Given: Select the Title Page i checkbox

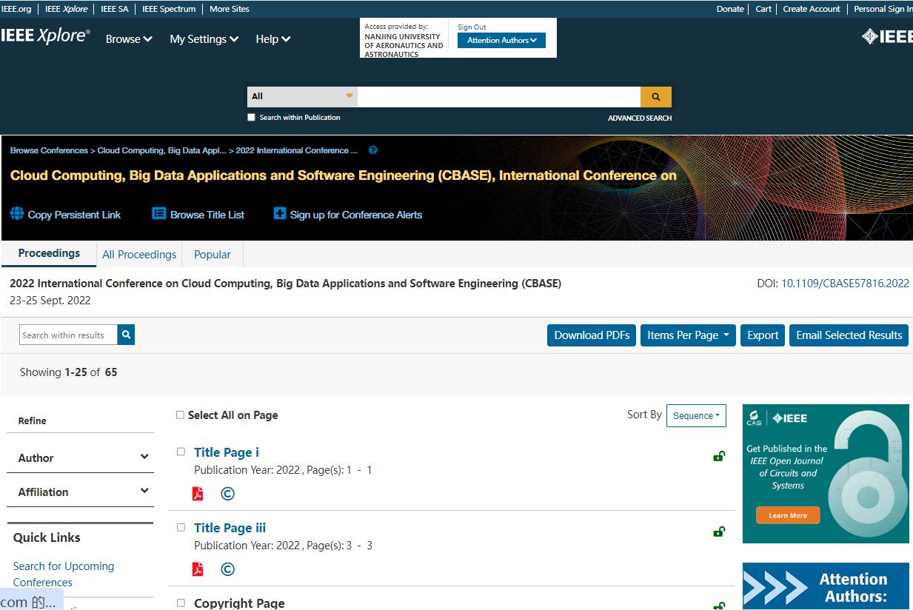Looking at the screenshot, I should pos(181,452).
